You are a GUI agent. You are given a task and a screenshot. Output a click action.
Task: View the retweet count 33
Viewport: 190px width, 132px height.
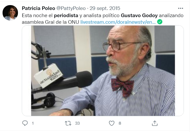pos(77,123)
